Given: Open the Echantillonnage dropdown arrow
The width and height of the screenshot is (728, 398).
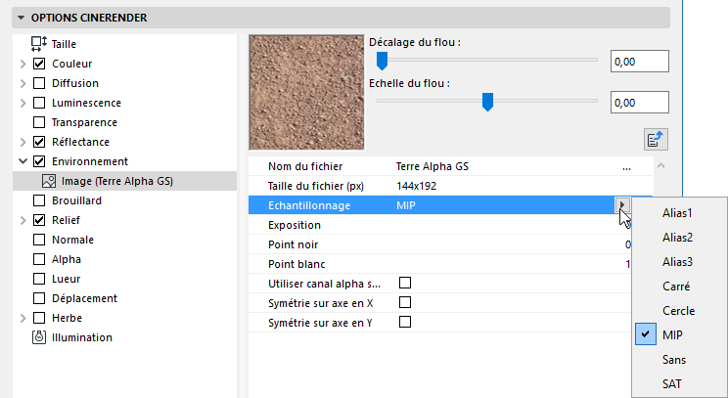Looking at the screenshot, I should 622,204.
